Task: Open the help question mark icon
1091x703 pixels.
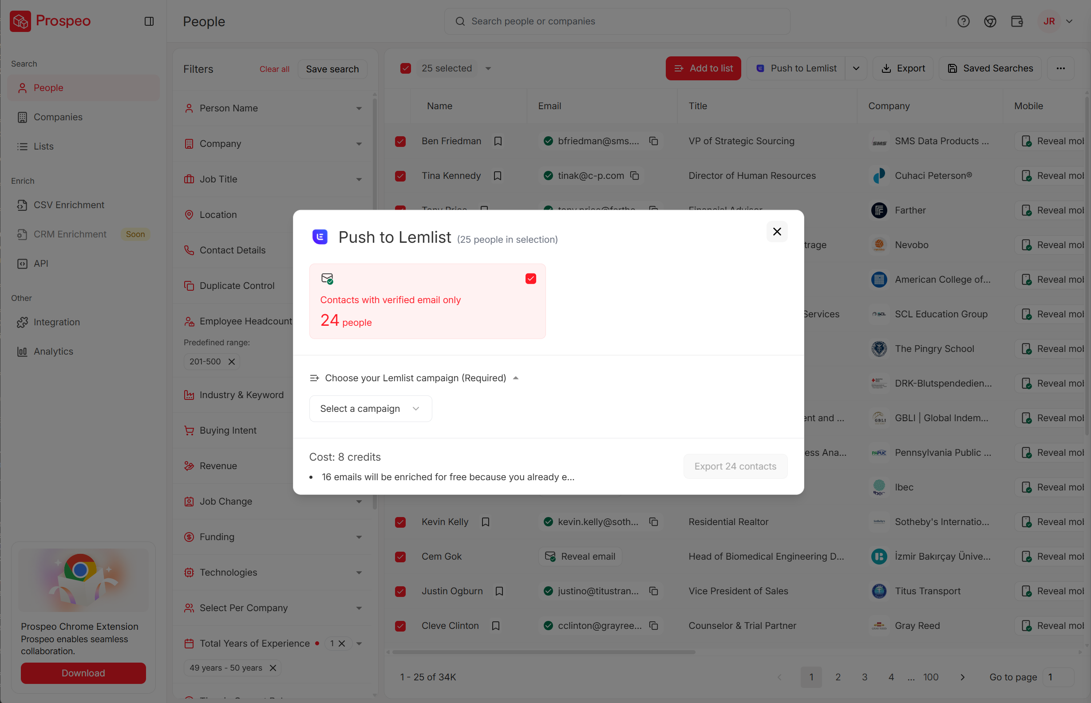Action: pos(963,21)
